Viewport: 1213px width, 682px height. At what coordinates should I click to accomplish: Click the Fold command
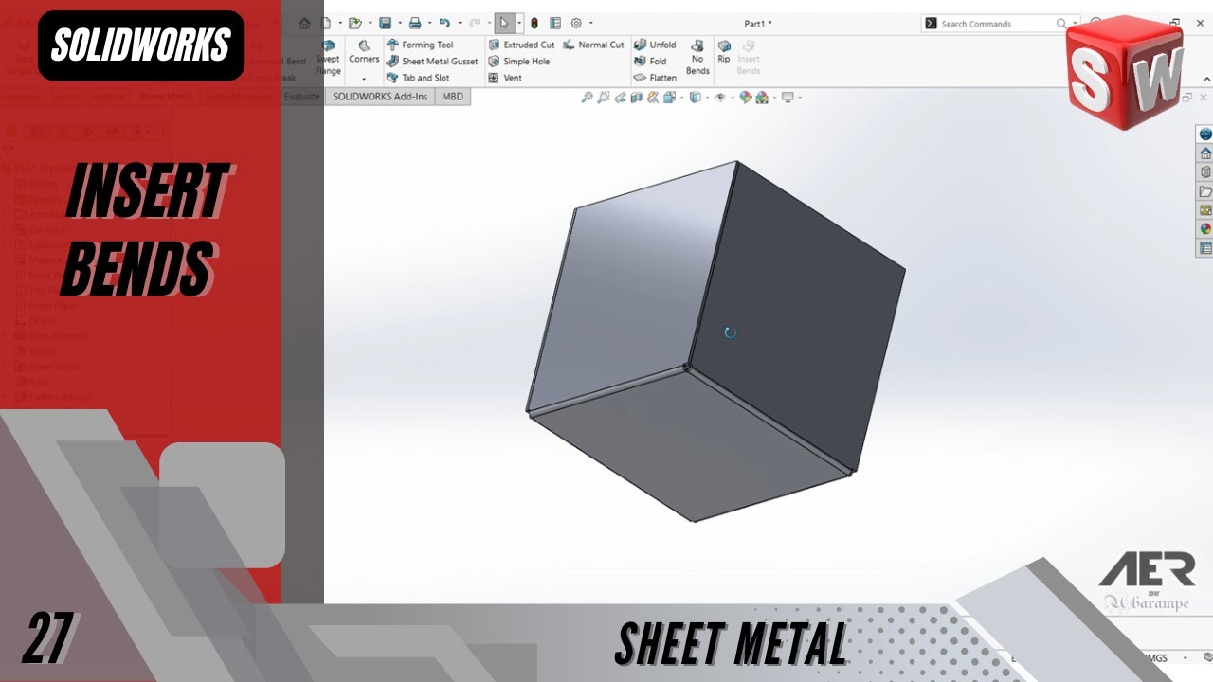click(650, 62)
